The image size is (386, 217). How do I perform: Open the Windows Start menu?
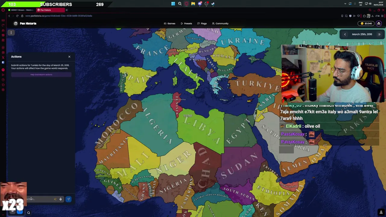pos(173,4)
